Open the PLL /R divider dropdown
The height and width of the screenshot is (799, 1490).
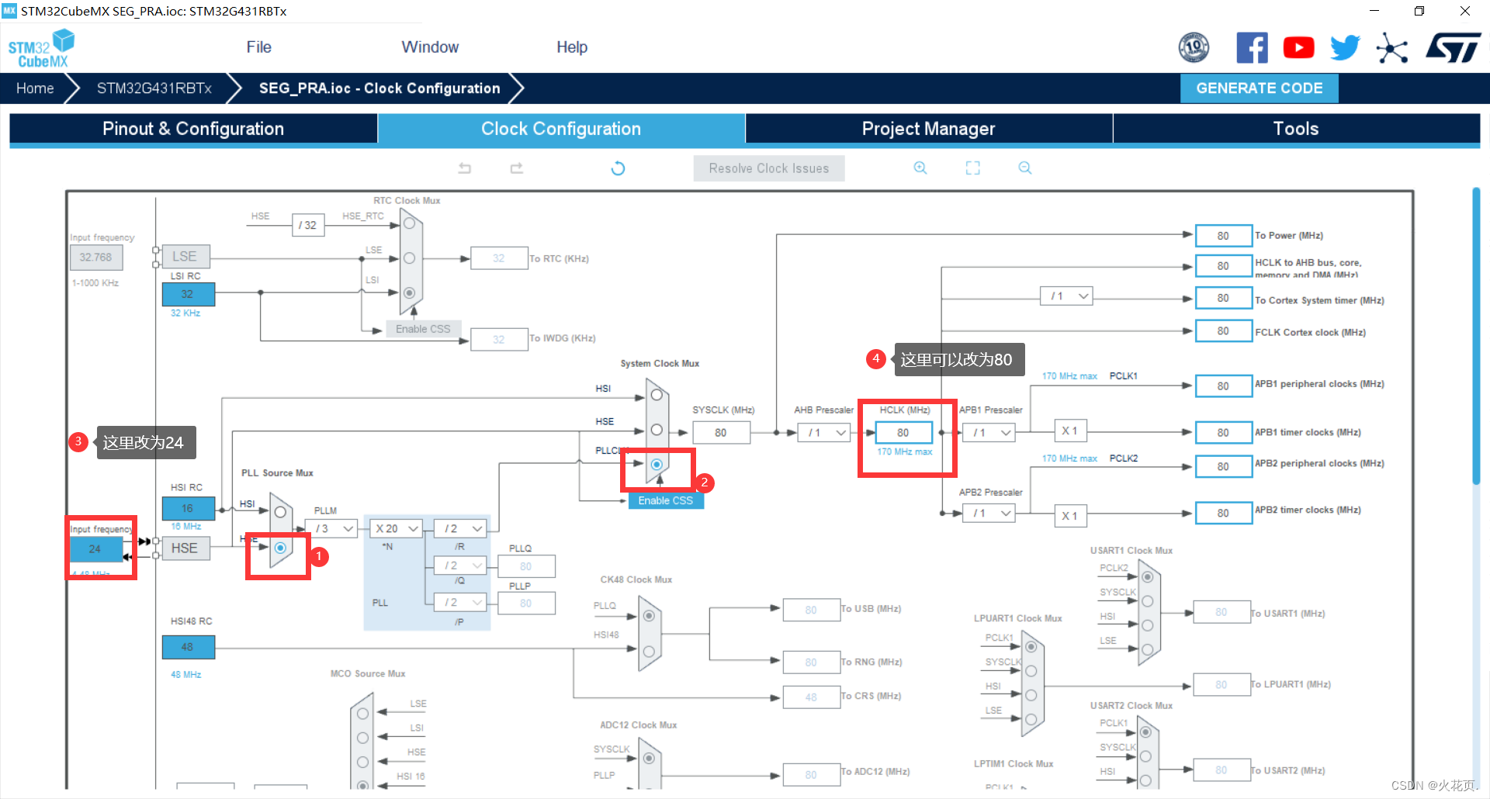pos(460,528)
